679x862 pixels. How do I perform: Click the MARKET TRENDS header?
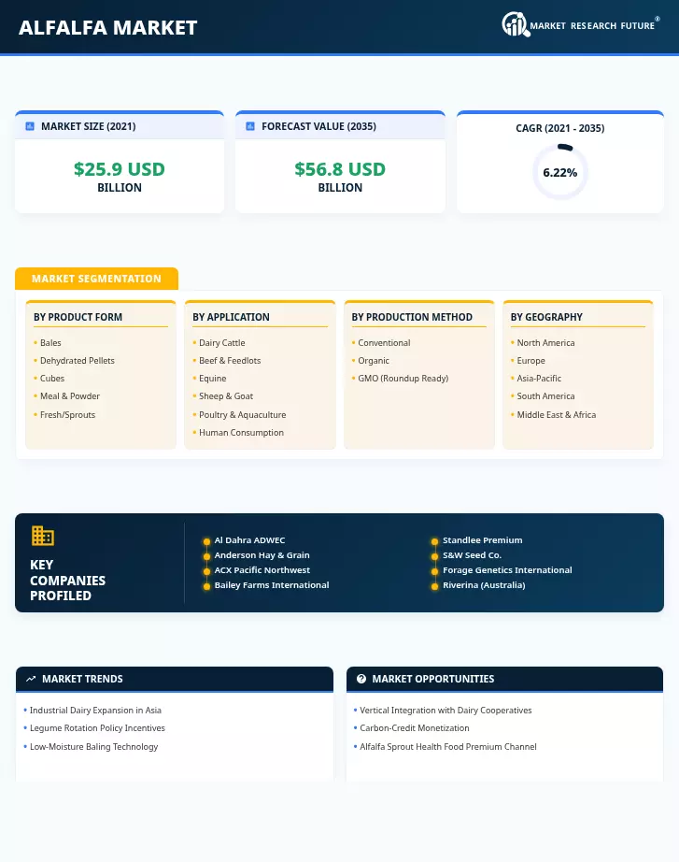pyautogui.click(x=82, y=679)
